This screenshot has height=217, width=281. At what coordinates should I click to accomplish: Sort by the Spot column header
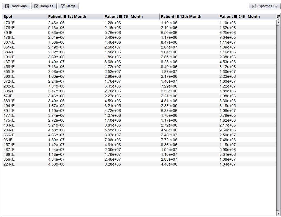(24, 17)
